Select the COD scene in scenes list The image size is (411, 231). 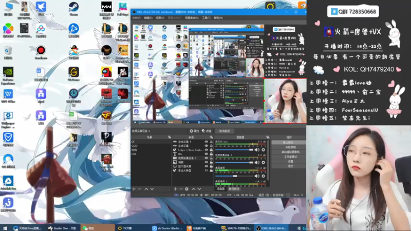151,146
